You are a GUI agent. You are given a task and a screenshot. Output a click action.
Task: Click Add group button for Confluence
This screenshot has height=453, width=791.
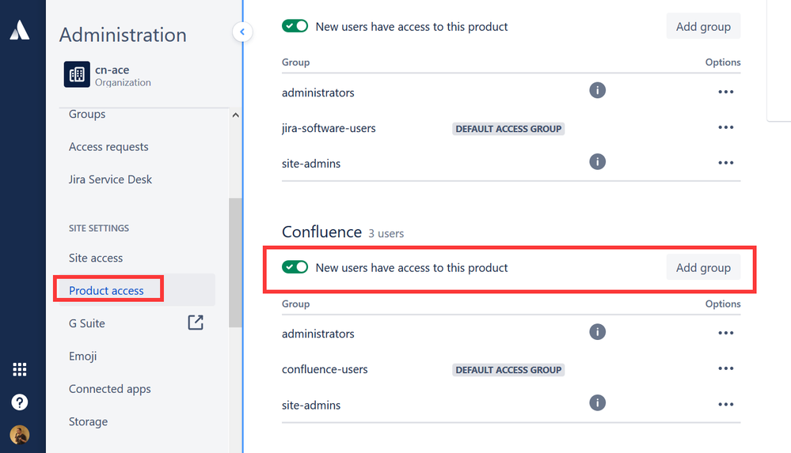[x=703, y=267]
